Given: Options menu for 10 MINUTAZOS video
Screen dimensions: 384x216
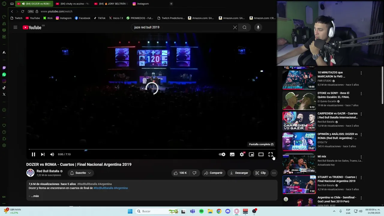Looking at the screenshot, I should 361,73.
